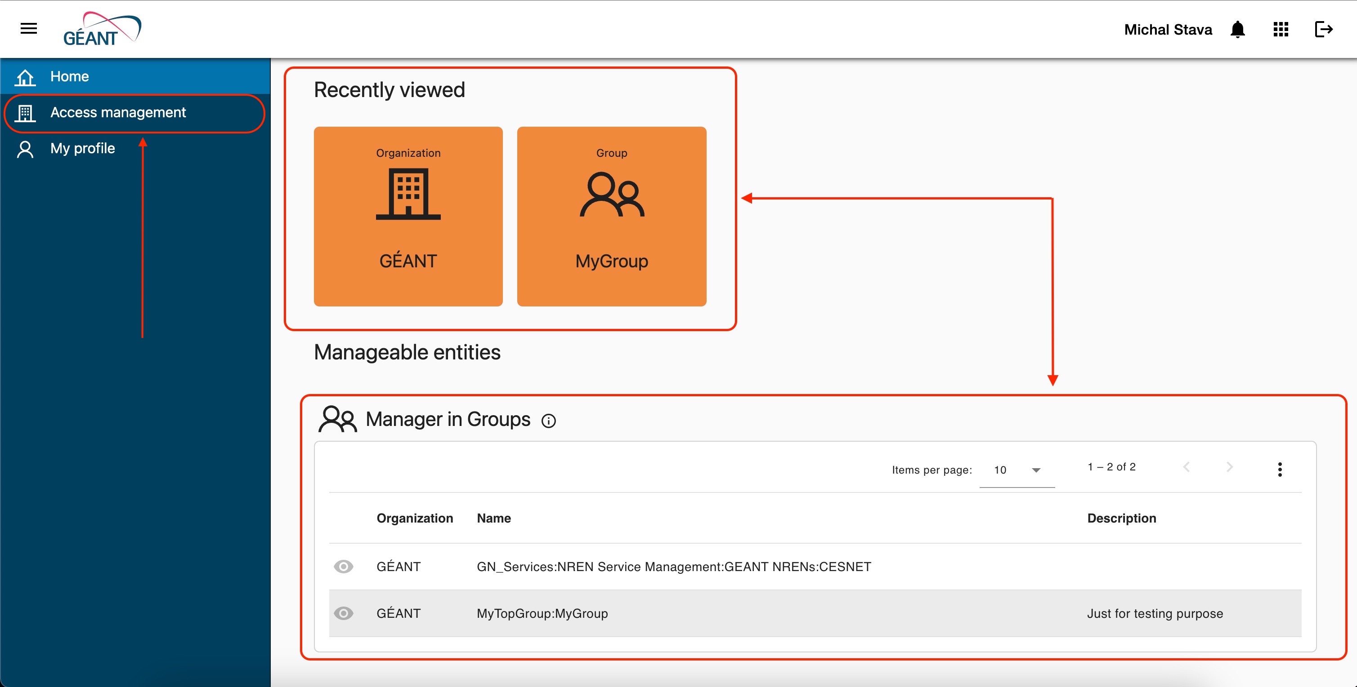The height and width of the screenshot is (687, 1357).
Task: Show info for Manager in Groups
Action: click(x=548, y=421)
